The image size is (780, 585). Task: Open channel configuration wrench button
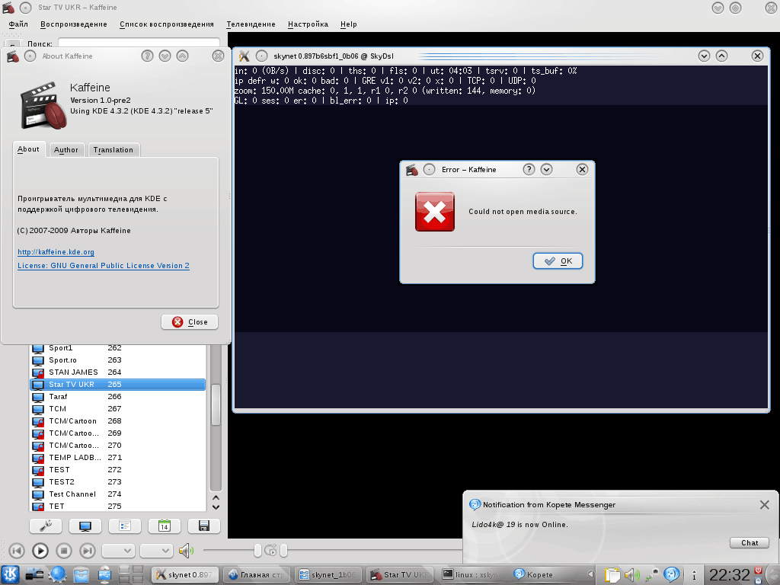pos(45,526)
